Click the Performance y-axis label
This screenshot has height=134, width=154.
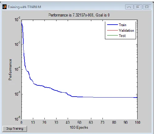point(10,69)
